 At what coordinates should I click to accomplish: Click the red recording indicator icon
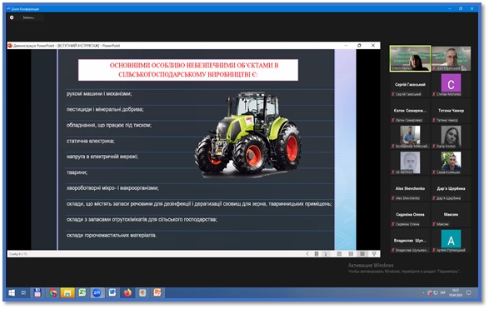coord(12,17)
